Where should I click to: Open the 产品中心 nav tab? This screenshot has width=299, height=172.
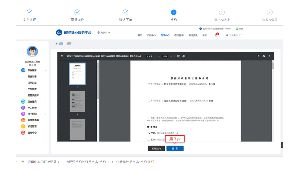(x=151, y=35)
